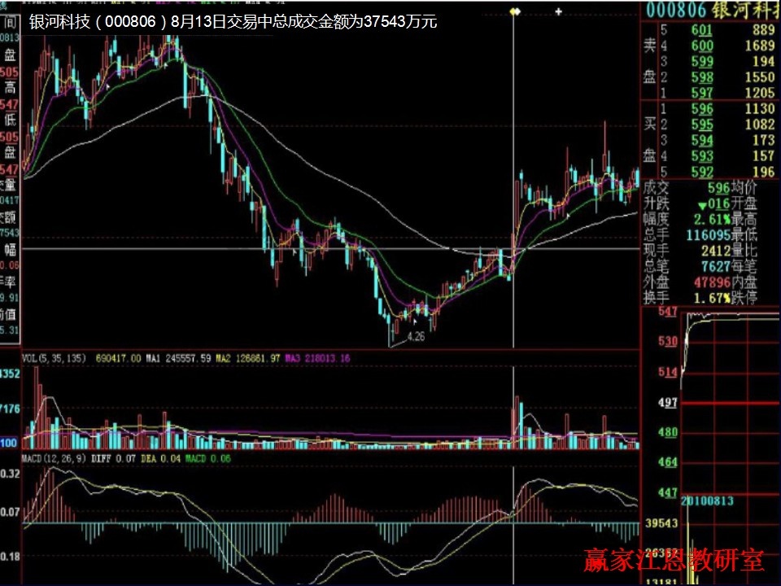Click the 4.26 low price label
The height and width of the screenshot is (586, 781).
416,335
